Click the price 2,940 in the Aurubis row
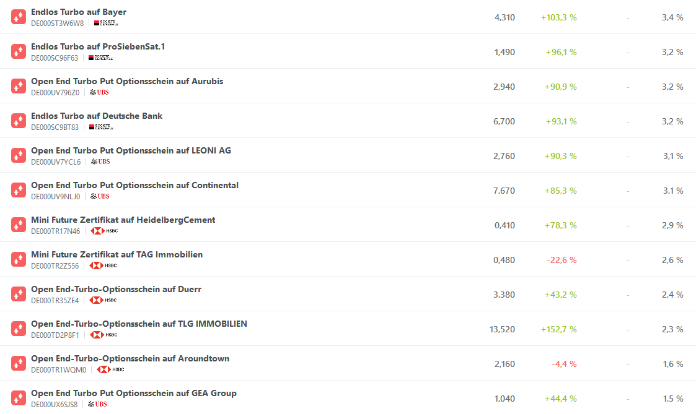This screenshot has width=696, height=414. (x=504, y=87)
